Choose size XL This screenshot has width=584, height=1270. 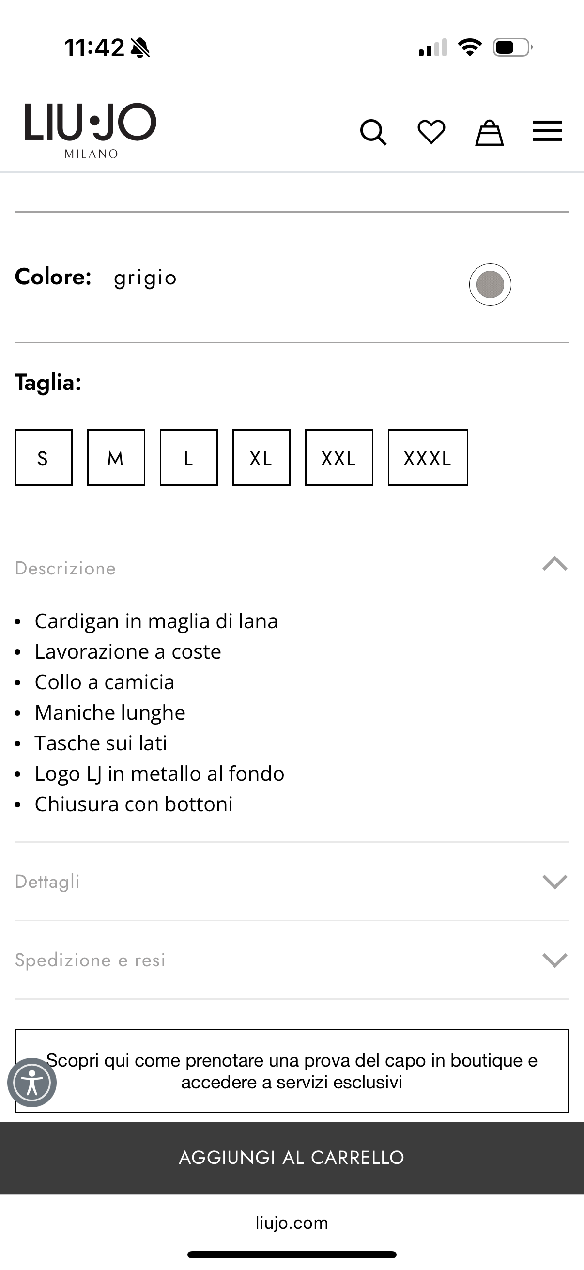coord(261,458)
